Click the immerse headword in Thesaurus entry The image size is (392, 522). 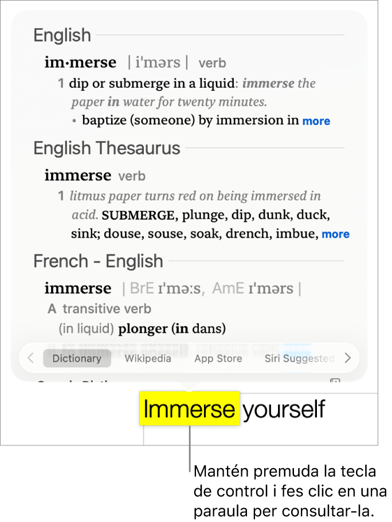pyautogui.click(x=78, y=175)
